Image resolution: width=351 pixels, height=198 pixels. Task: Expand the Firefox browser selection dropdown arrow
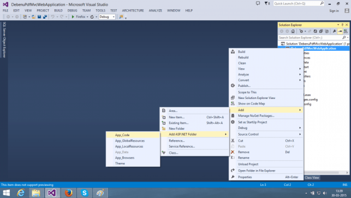point(87,17)
